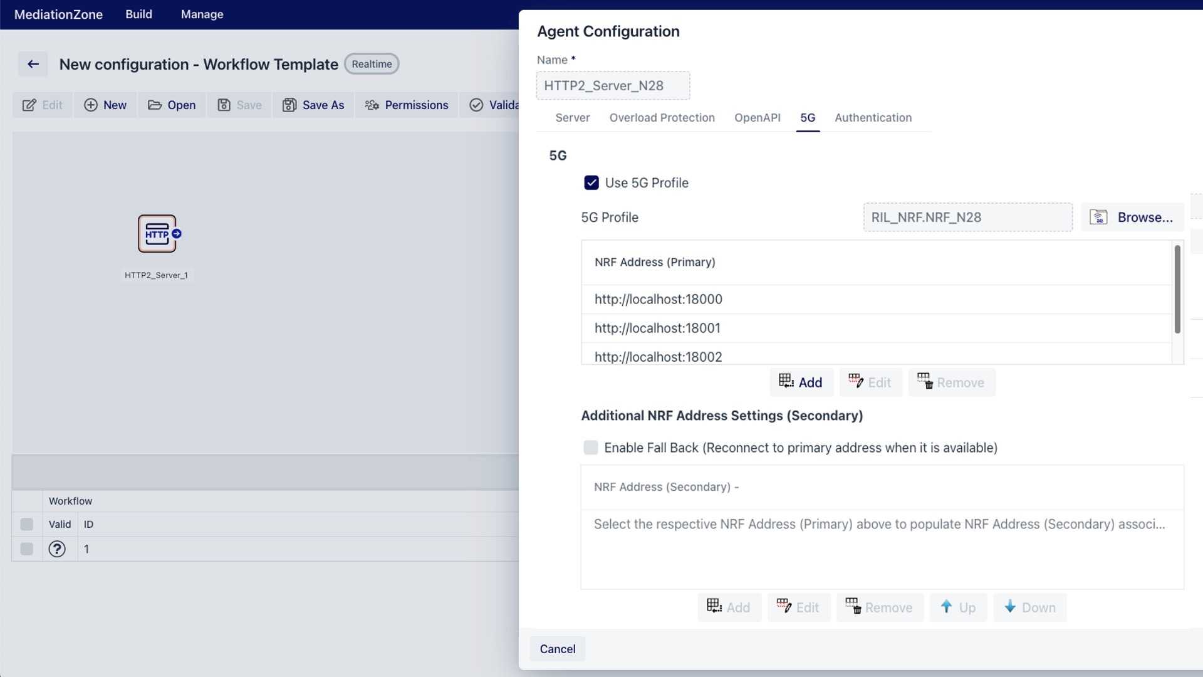Click the back arrow next to Workflow Template
This screenshot has width=1203, height=677.
33,63
